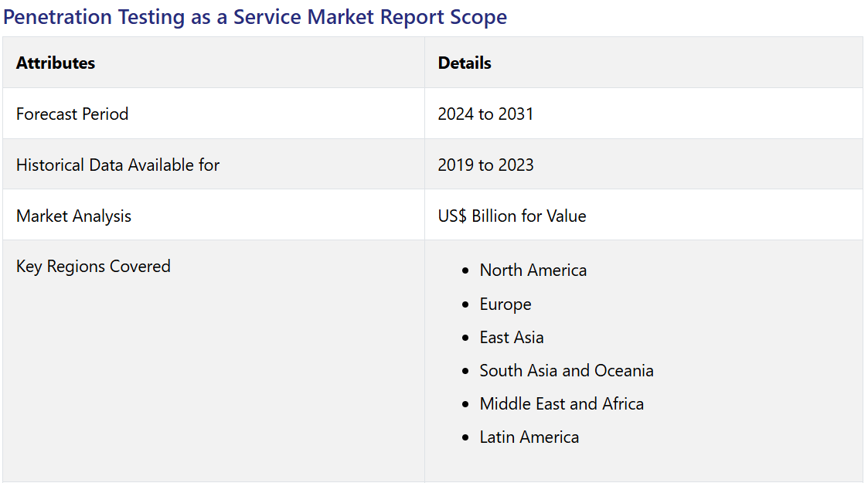
Task: Select the US$ Billion for Value text
Action: pyautogui.click(x=512, y=216)
